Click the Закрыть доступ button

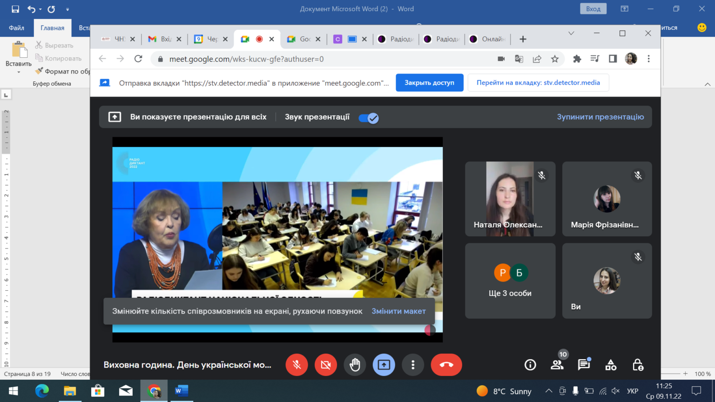pyautogui.click(x=429, y=83)
